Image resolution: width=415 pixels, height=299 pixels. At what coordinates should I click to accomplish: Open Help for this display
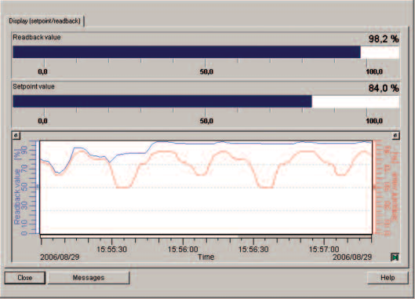388,278
